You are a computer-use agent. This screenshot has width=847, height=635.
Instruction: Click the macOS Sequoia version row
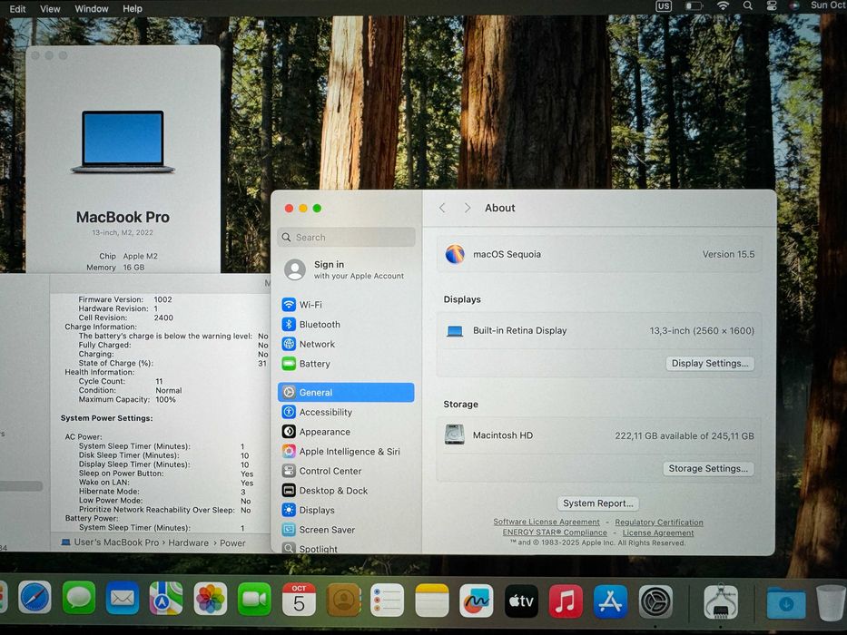(x=599, y=254)
